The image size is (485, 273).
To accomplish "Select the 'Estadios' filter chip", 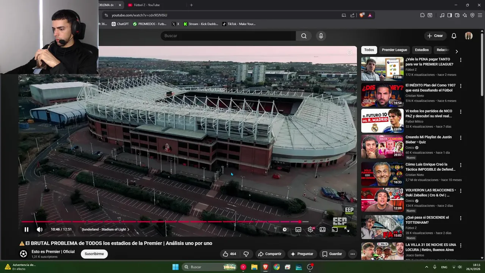I will click(x=422, y=50).
